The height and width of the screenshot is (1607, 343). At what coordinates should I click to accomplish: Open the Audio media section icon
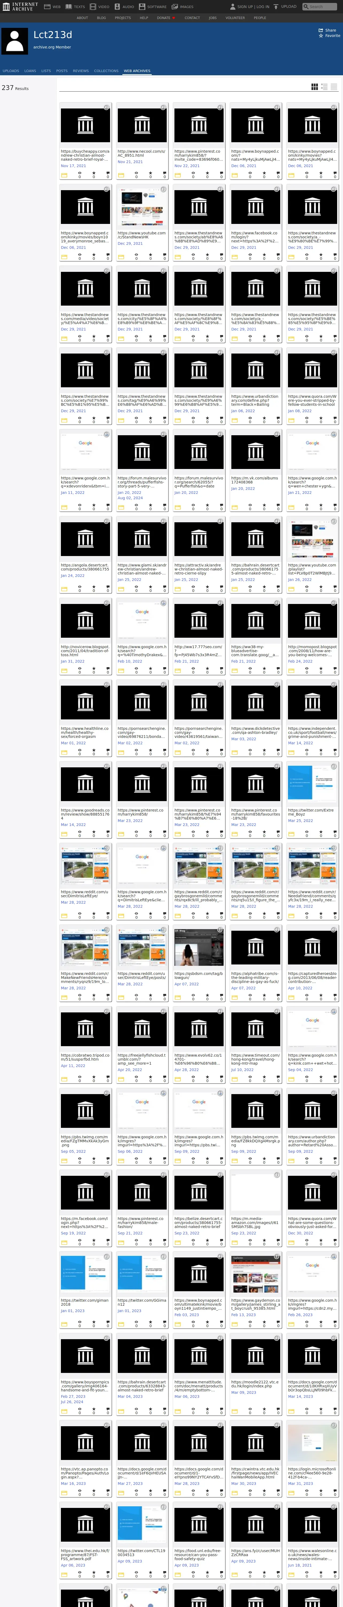coord(117,7)
